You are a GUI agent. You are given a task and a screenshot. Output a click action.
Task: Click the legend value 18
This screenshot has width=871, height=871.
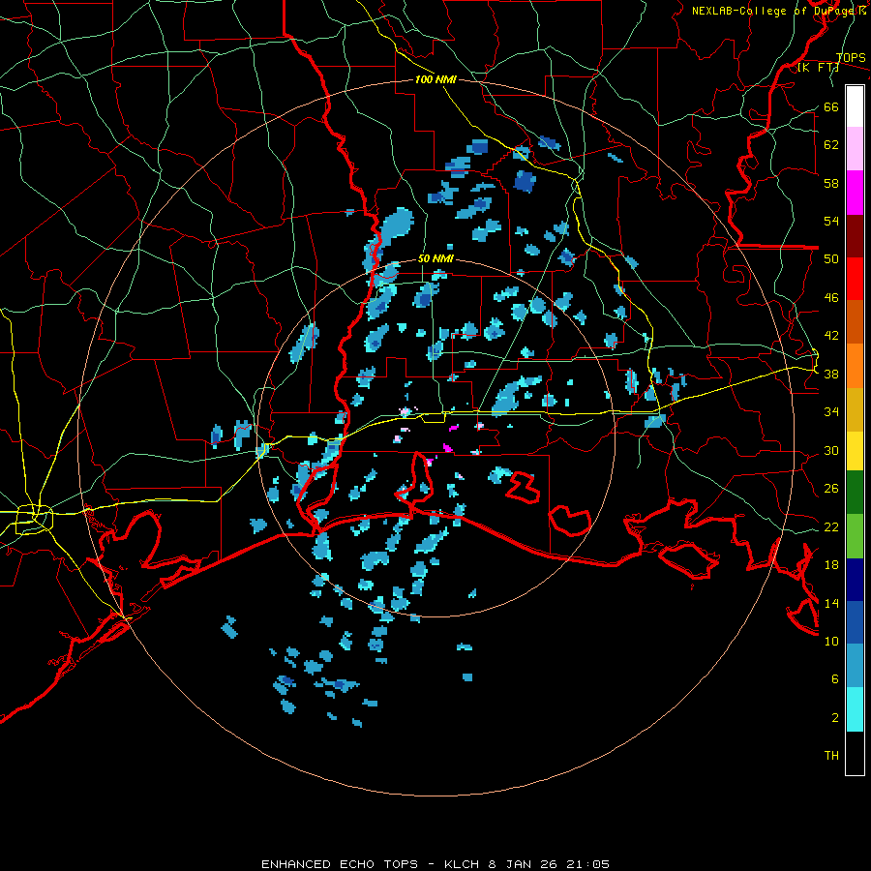pos(831,565)
